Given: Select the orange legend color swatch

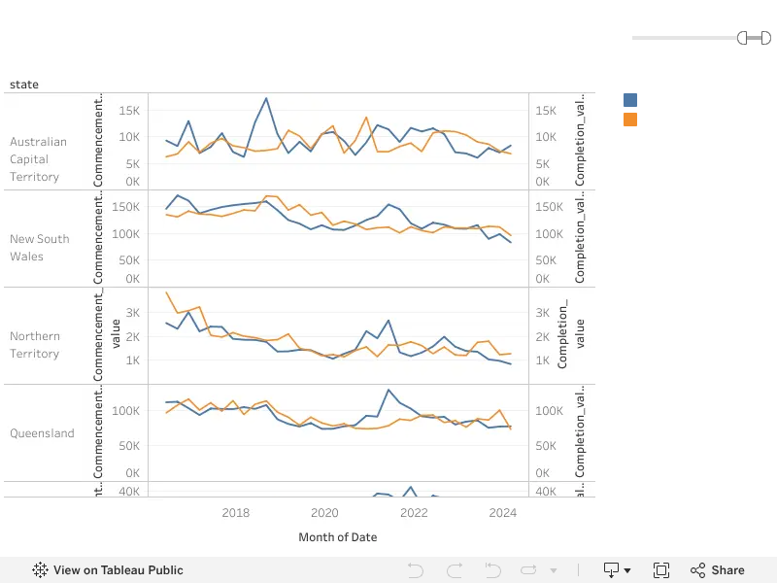Looking at the screenshot, I should (630, 120).
